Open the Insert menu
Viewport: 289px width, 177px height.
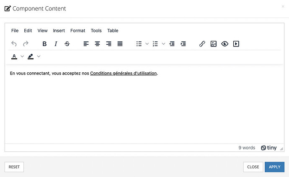pos(59,31)
